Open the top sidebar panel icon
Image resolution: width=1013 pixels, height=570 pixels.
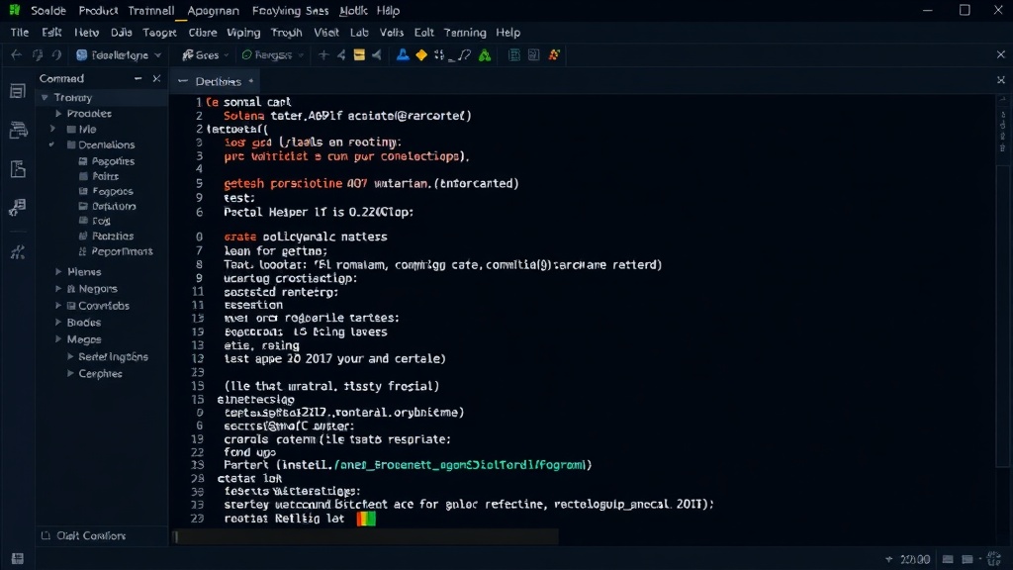pyautogui.click(x=18, y=91)
